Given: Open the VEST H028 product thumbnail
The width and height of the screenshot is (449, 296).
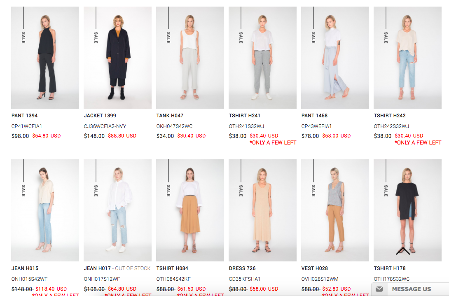Looking at the screenshot, I should (x=335, y=210).
